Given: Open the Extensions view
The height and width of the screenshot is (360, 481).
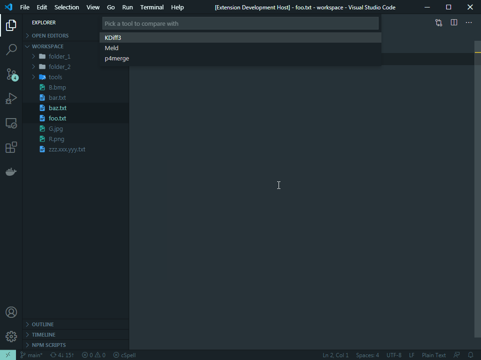Looking at the screenshot, I should click(11, 148).
